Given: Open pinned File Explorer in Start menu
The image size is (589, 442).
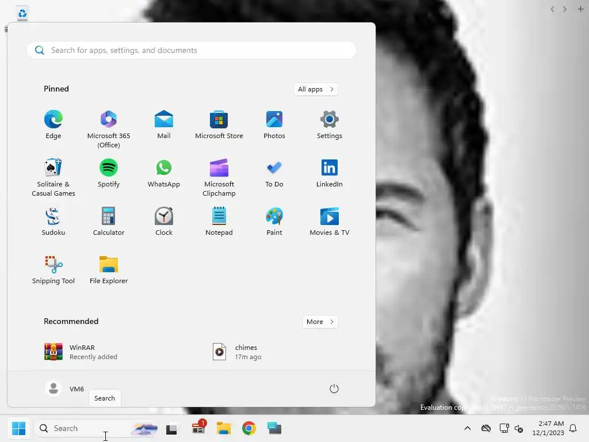Looking at the screenshot, I should click(109, 270).
